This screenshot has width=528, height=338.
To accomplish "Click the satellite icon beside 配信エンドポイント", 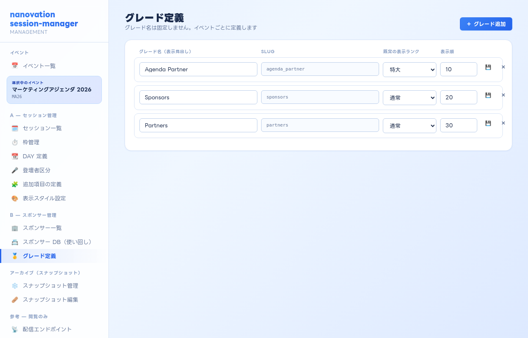I will click(15, 329).
